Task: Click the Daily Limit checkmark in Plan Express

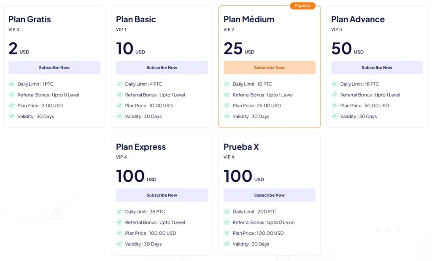Action: coord(119,212)
